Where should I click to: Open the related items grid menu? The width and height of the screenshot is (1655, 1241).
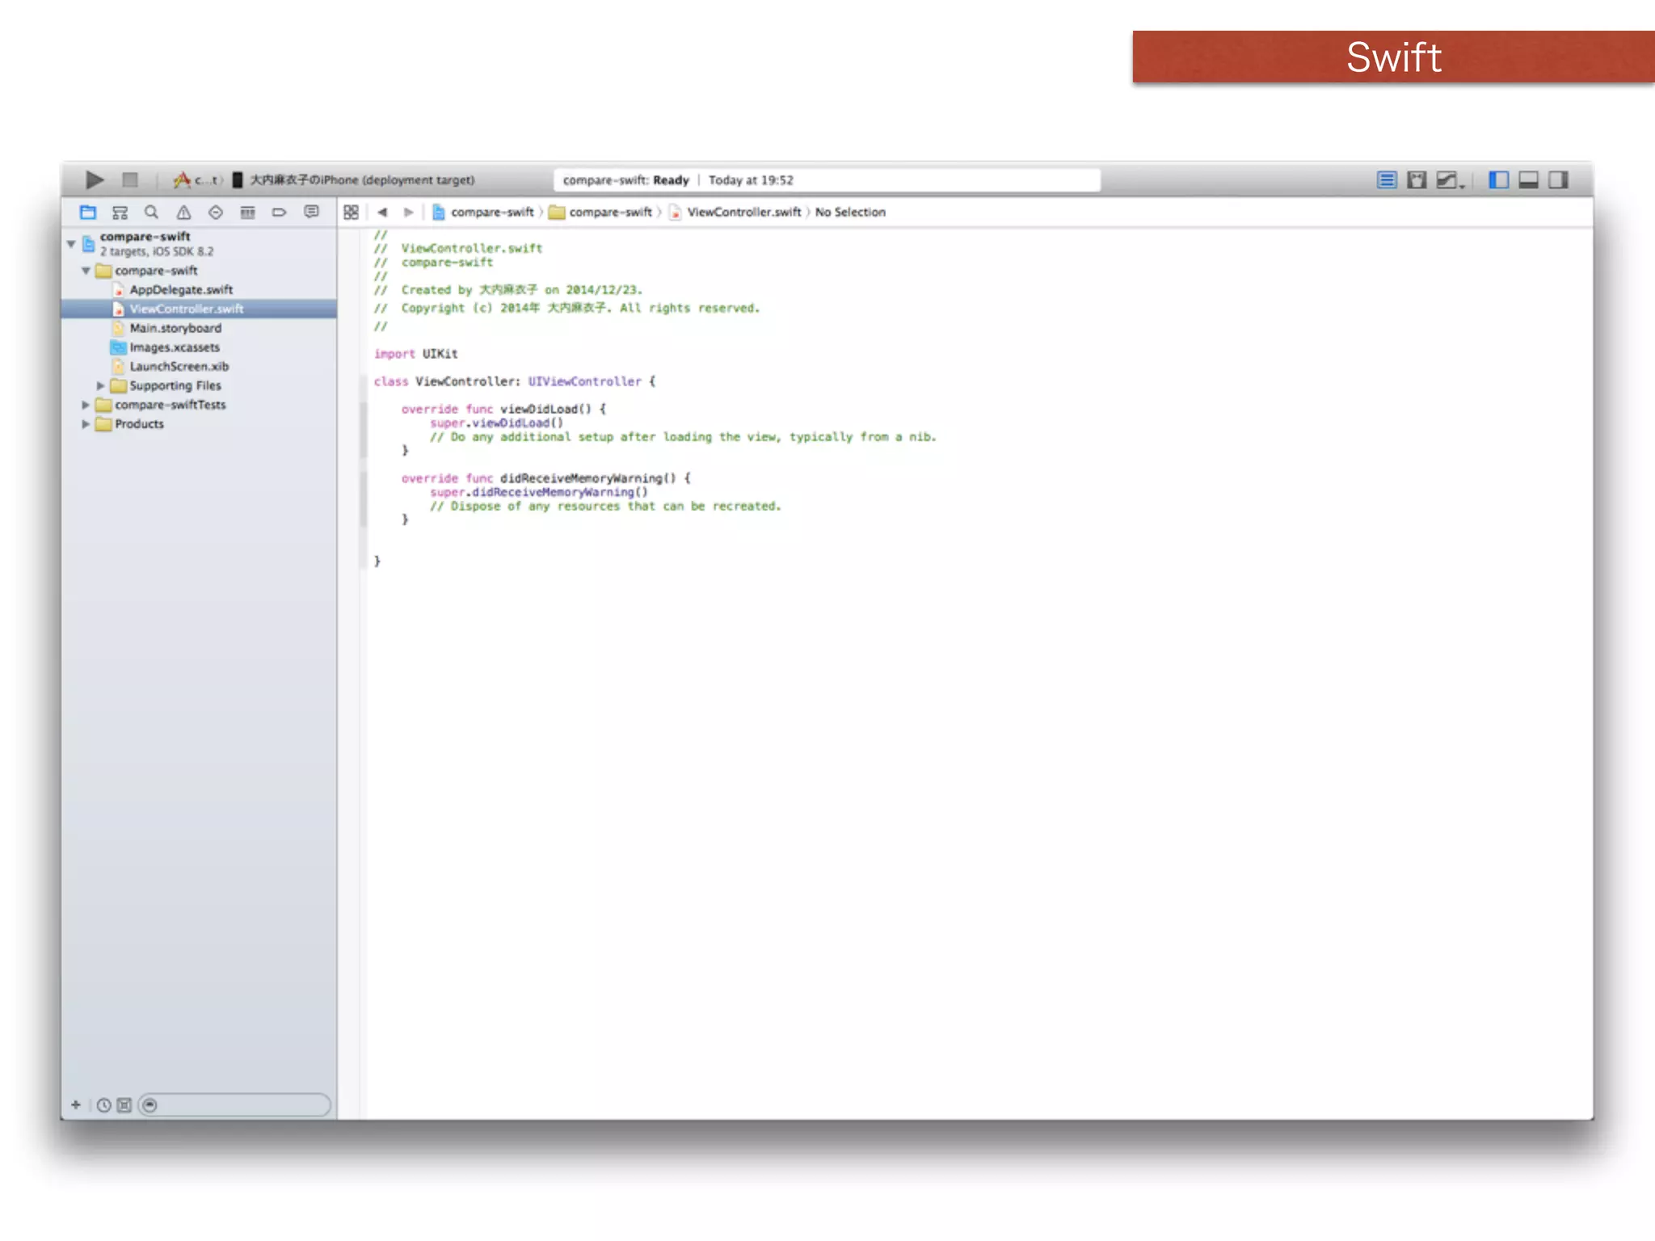click(x=351, y=212)
